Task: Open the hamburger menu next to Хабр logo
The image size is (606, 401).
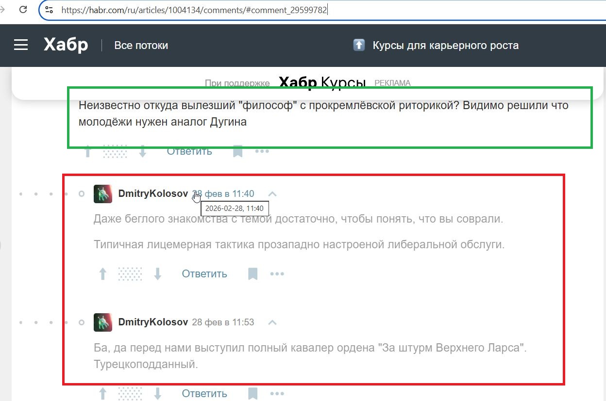Action: click(x=21, y=45)
